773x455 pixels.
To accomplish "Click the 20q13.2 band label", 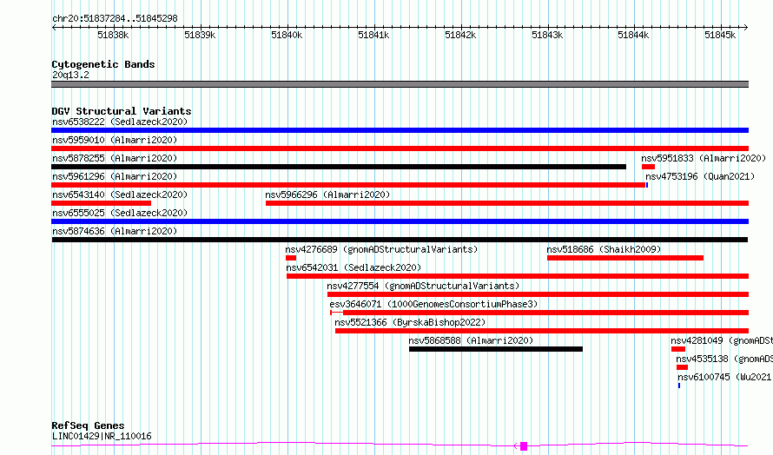I will [x=70, y=75].
